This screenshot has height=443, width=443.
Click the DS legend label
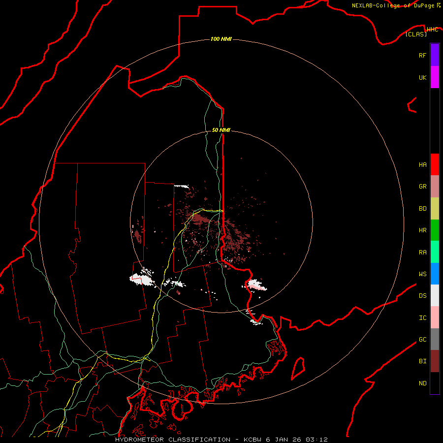point(422,296)
